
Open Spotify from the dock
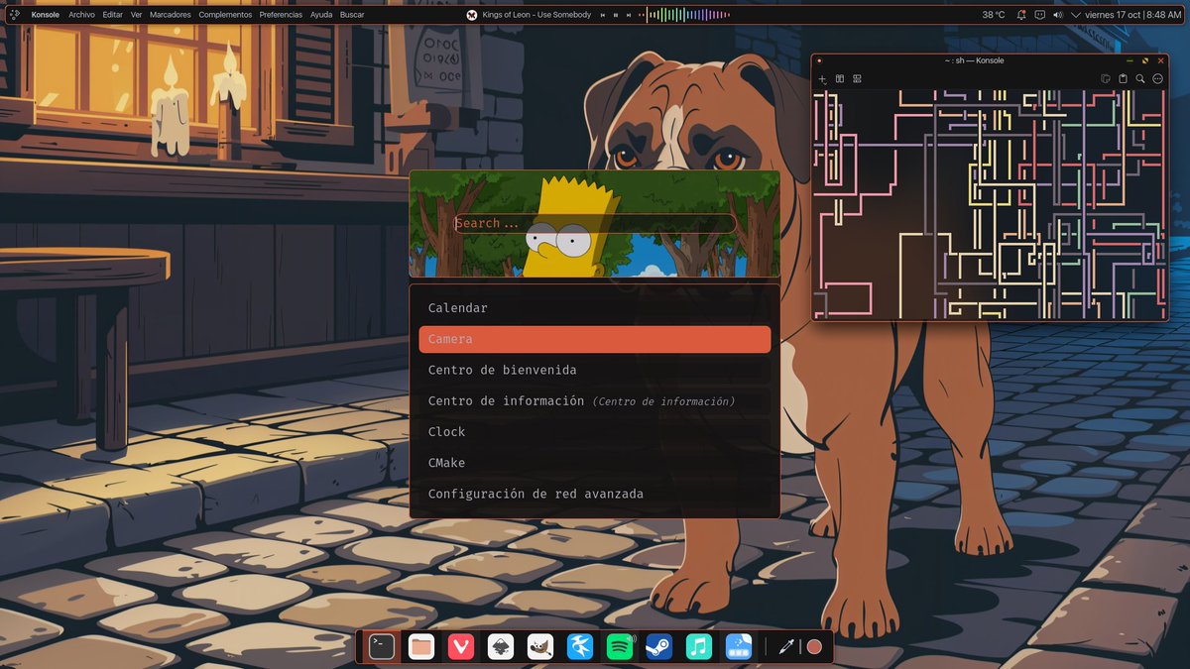(620, 647)
